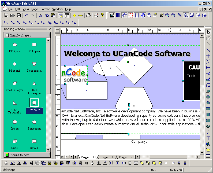Open the Help menu
This screenshot has height=173, width=213.
(x=68, y=9)
